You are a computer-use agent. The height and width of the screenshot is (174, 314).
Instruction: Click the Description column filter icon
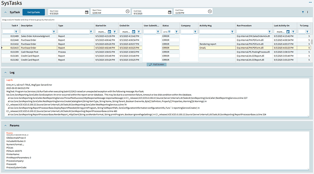tap(54, 32)
